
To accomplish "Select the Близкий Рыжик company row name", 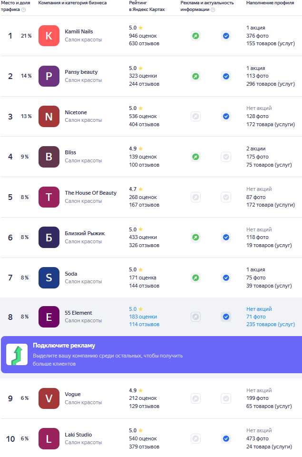I will [x=85, y=233].
